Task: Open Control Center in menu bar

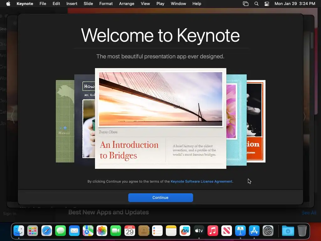Action: tap(267, 4)
